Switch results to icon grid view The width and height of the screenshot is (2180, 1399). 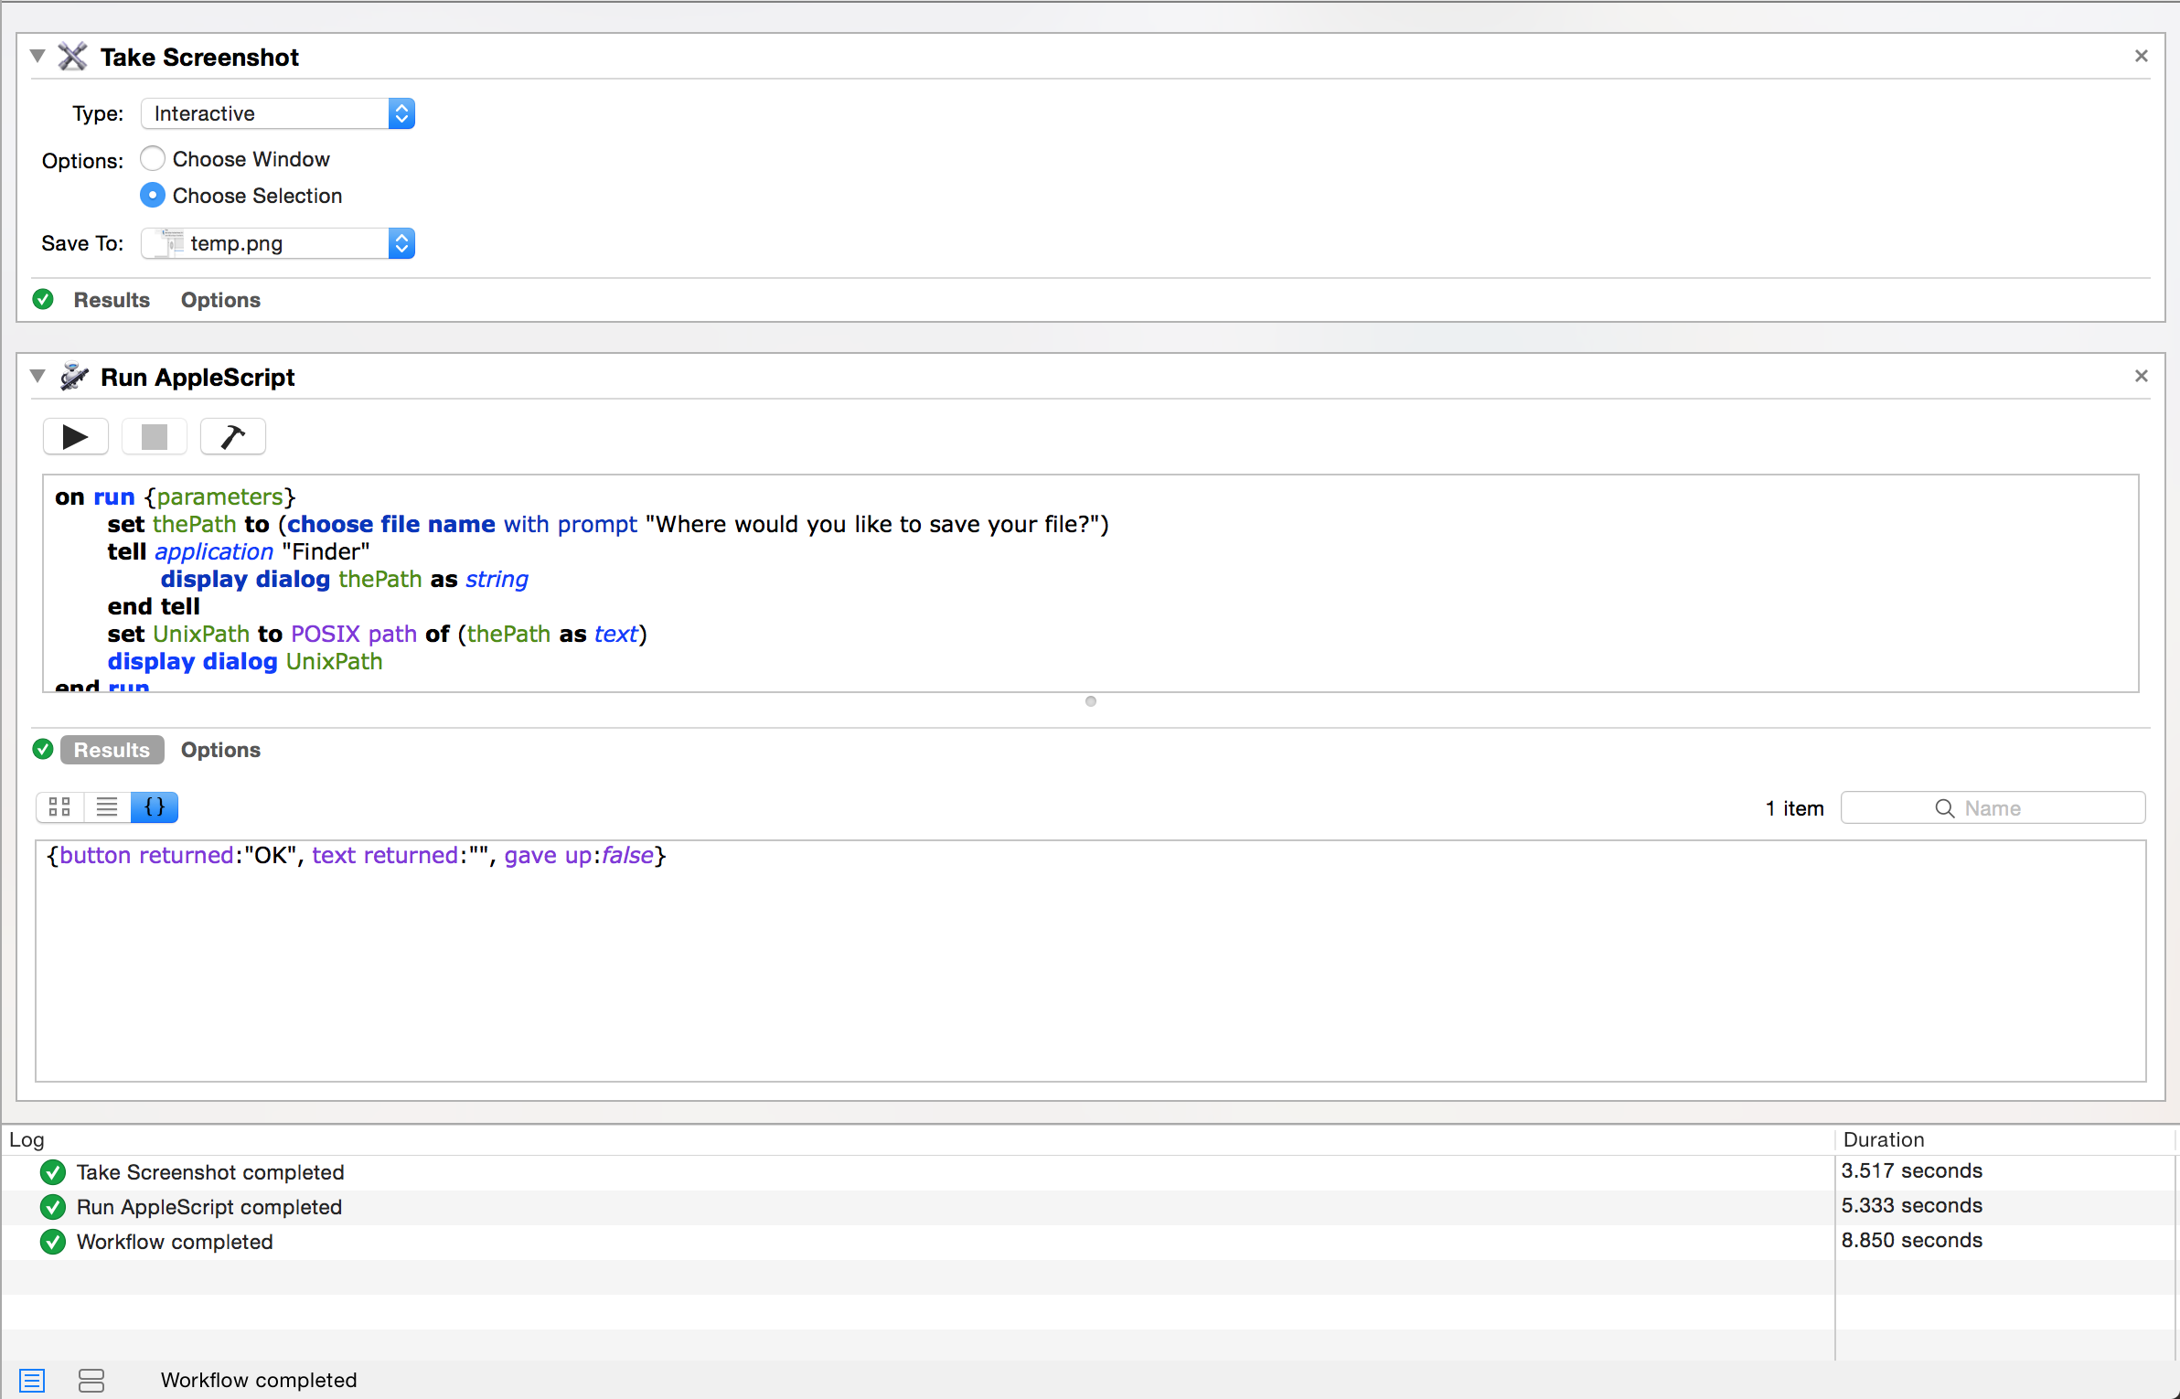[60, 806]
